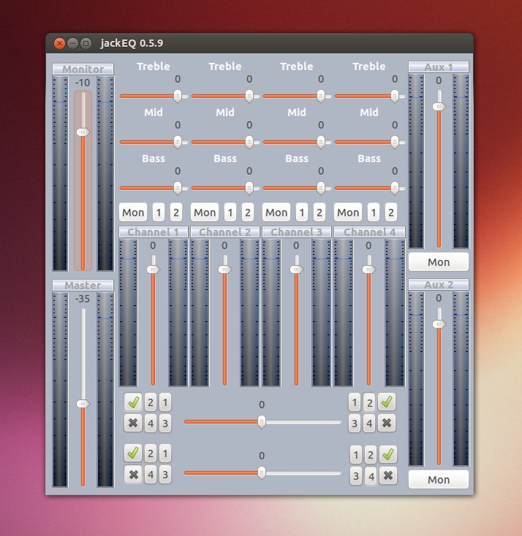This screenshot has height=536, width=522.
Task: Click the Channel 4 Mid slider handle
Action: point(394,142)
